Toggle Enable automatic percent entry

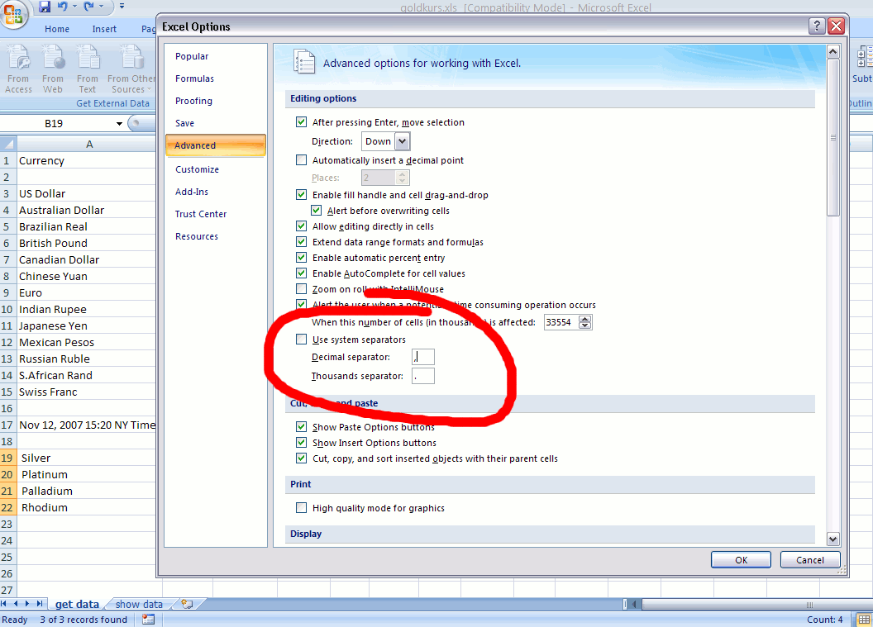301,258
